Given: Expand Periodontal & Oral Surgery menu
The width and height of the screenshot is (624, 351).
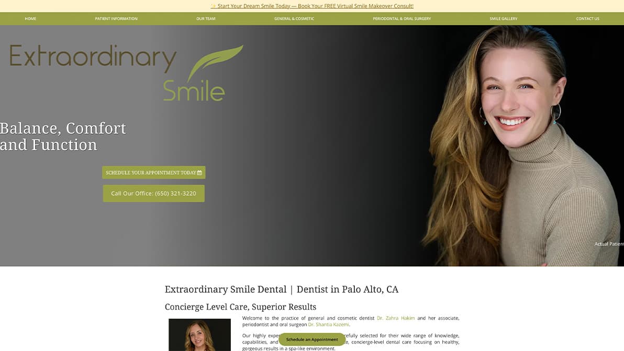Looking at the screenshot, I should pos(402,19).
